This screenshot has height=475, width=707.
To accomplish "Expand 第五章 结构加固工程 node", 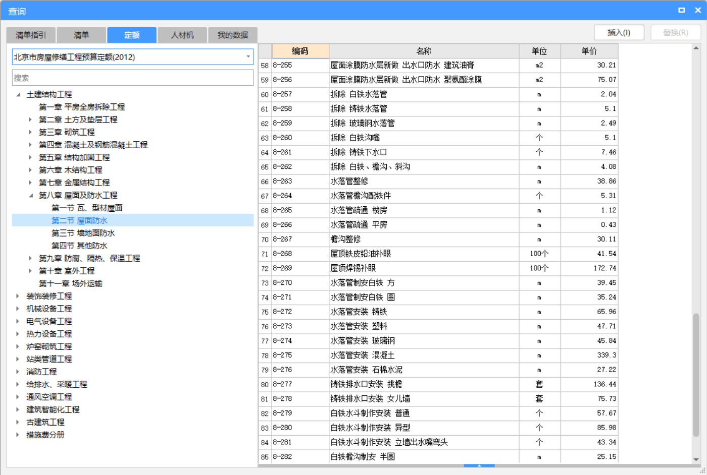I will click(x=30, y=157).
